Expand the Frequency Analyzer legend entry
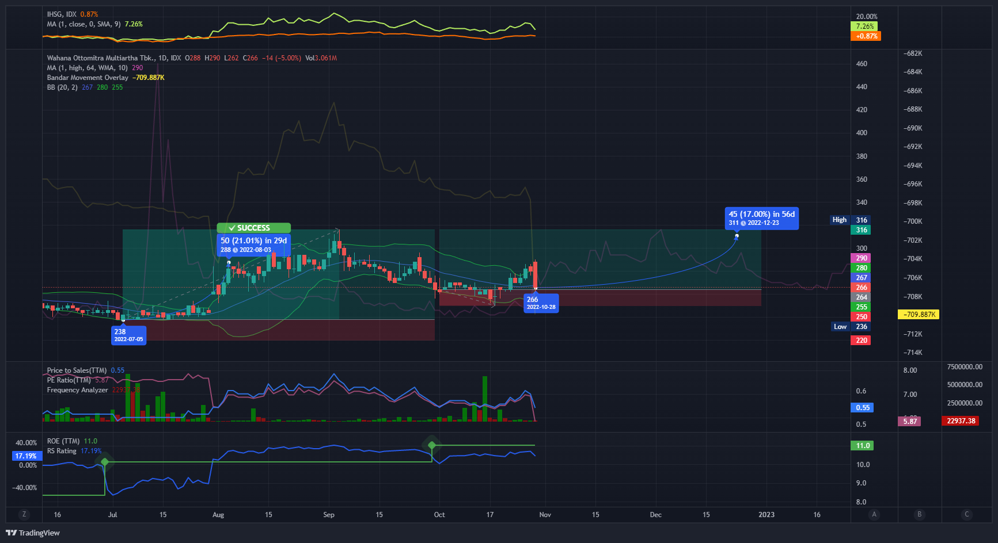998x543 pixels. coord(77,389)
